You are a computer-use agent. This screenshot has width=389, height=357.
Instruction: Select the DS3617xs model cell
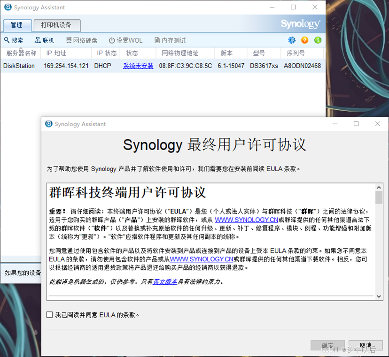pyautogui.click(x=264, y=66)
